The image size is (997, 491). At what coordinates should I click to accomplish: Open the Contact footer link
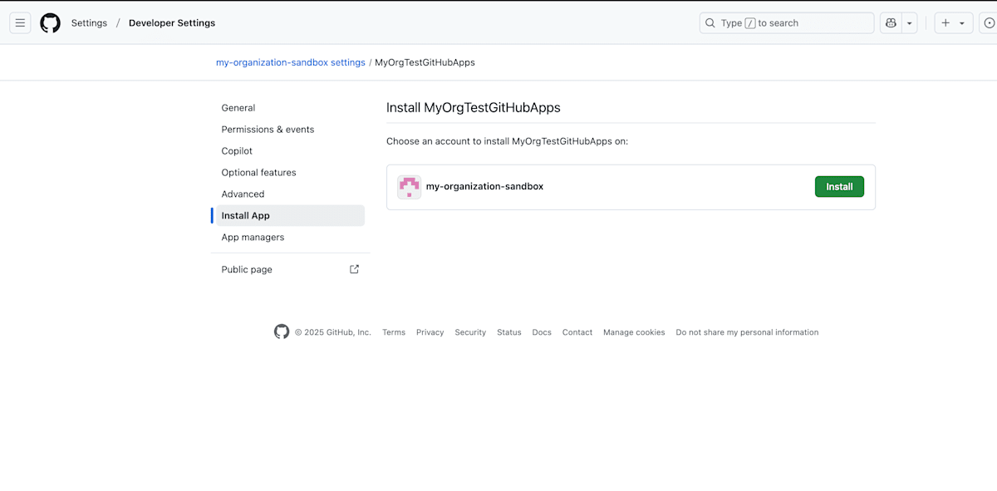[577, 332]
